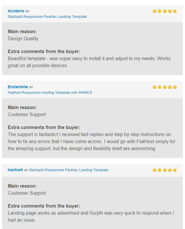Click the last star in Endermite's rating
Viewport: 185px width, 229px height.
click(175, 87)
